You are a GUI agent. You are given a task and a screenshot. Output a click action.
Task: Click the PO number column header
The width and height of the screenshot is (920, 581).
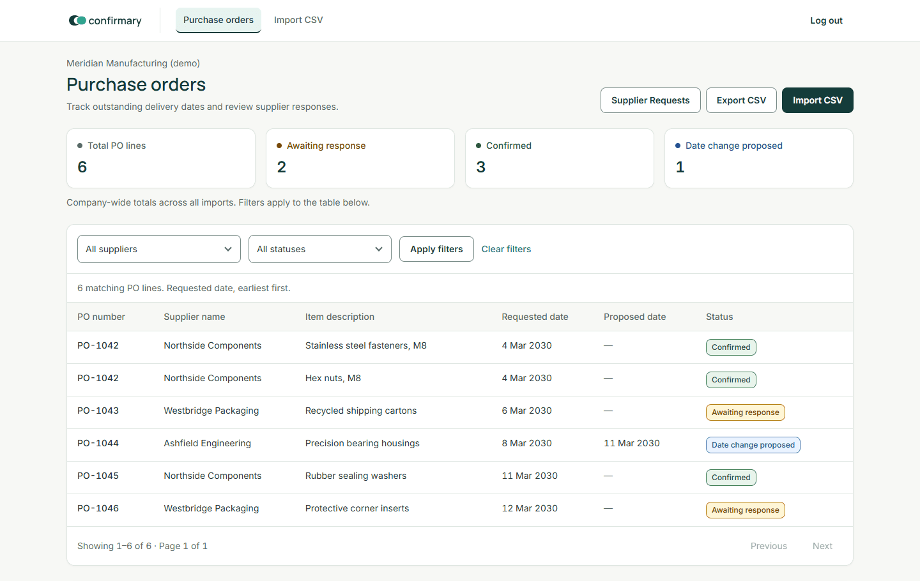101,317
